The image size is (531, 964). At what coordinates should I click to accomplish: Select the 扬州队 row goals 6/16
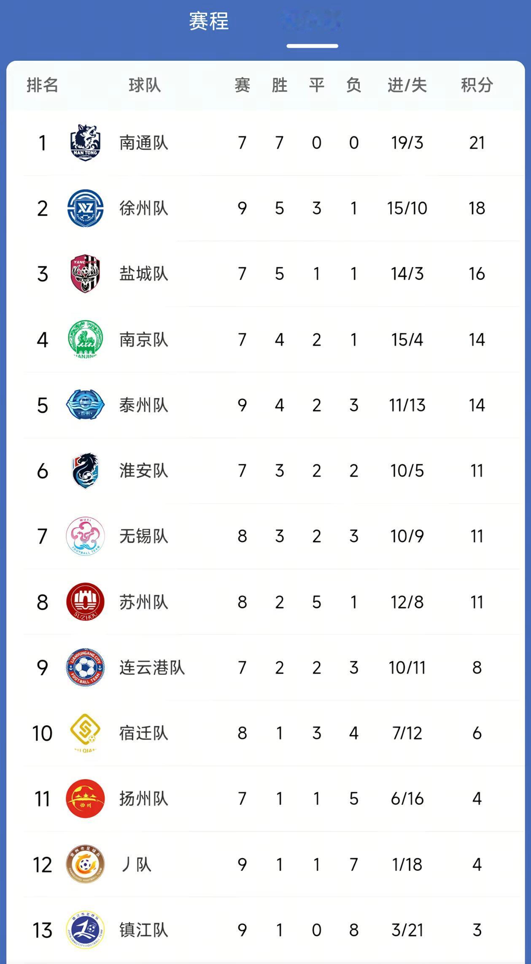click(407, 799)
